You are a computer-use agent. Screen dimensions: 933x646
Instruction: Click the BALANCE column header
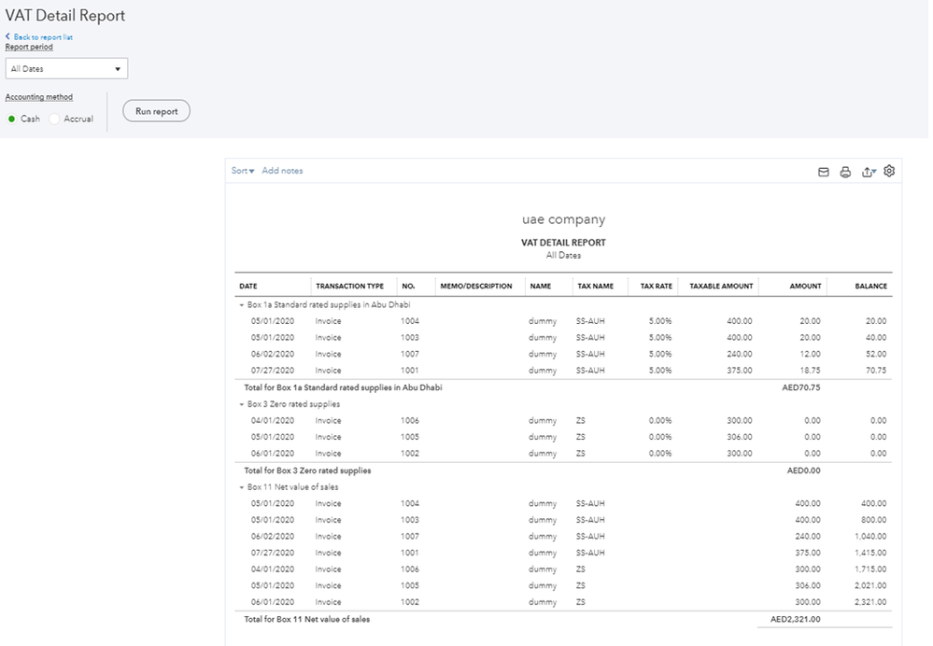click(x=870, y=287)
